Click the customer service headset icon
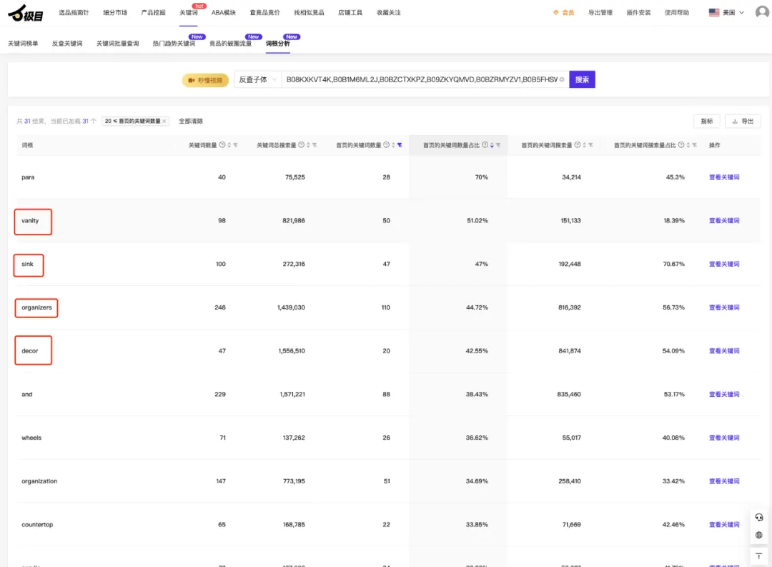This screenshot has height=567, width=772. click(x=758, y=517)
